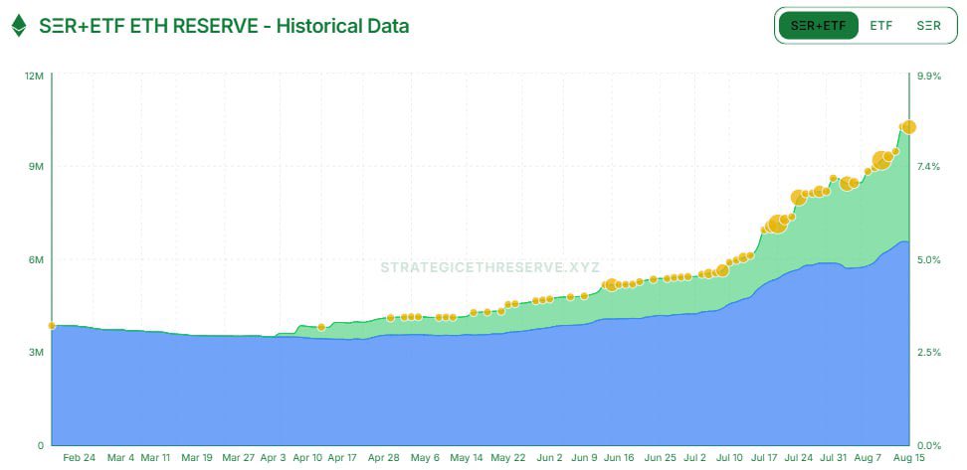Click the Jun 25 date label
The width and height of the screenshot is (967, 470).
(x=660, y=458)
